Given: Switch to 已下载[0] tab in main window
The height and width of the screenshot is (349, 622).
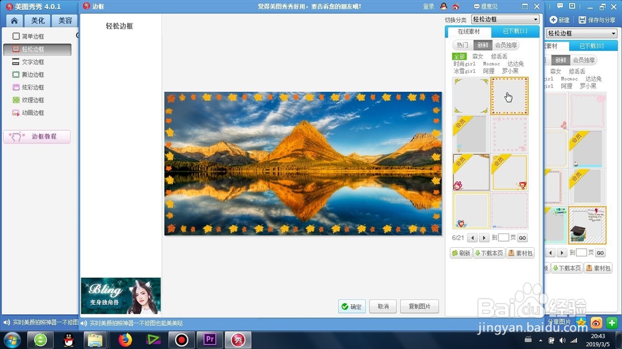Looking at the screenshot, I should click(x=592, y=46).
